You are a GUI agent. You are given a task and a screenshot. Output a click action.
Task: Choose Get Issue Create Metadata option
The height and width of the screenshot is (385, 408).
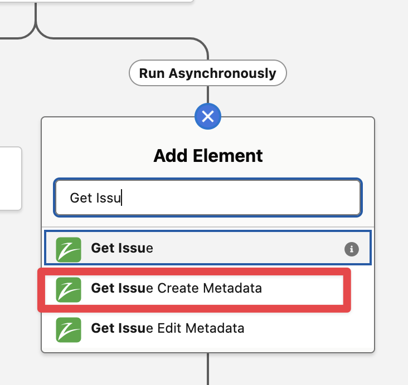[176, 289]
